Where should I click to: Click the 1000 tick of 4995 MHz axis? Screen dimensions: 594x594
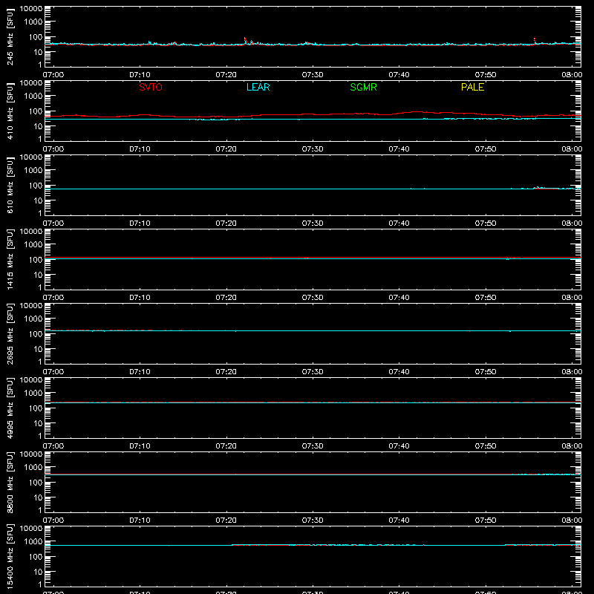click(33, 393)
